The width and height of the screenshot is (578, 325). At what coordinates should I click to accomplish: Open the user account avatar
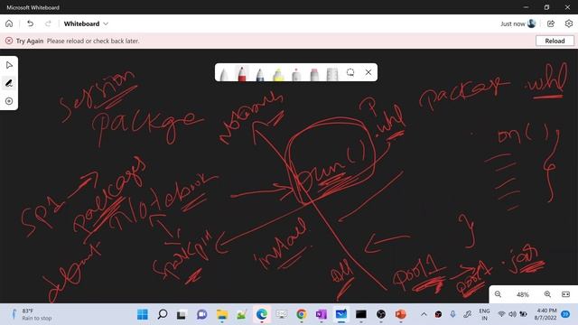(x=532, y=23)
